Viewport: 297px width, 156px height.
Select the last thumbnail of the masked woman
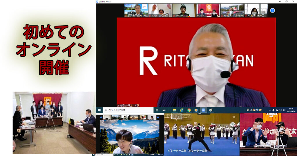point(256,10)
